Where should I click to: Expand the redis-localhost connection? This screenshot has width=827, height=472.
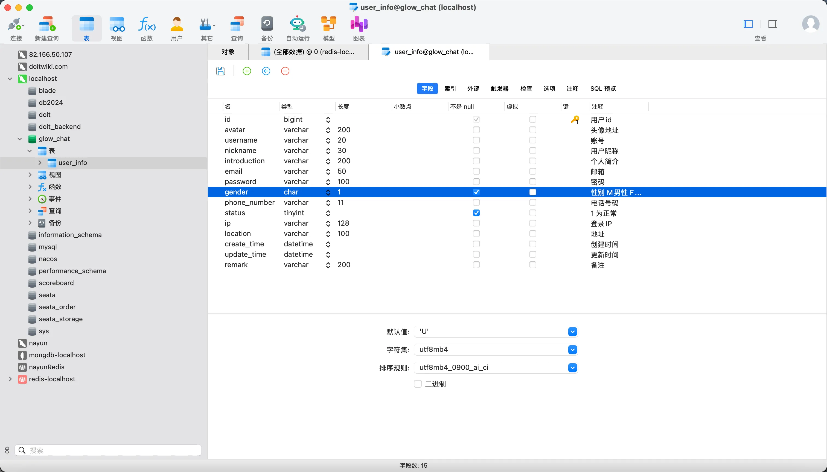[x=10, y=379]
